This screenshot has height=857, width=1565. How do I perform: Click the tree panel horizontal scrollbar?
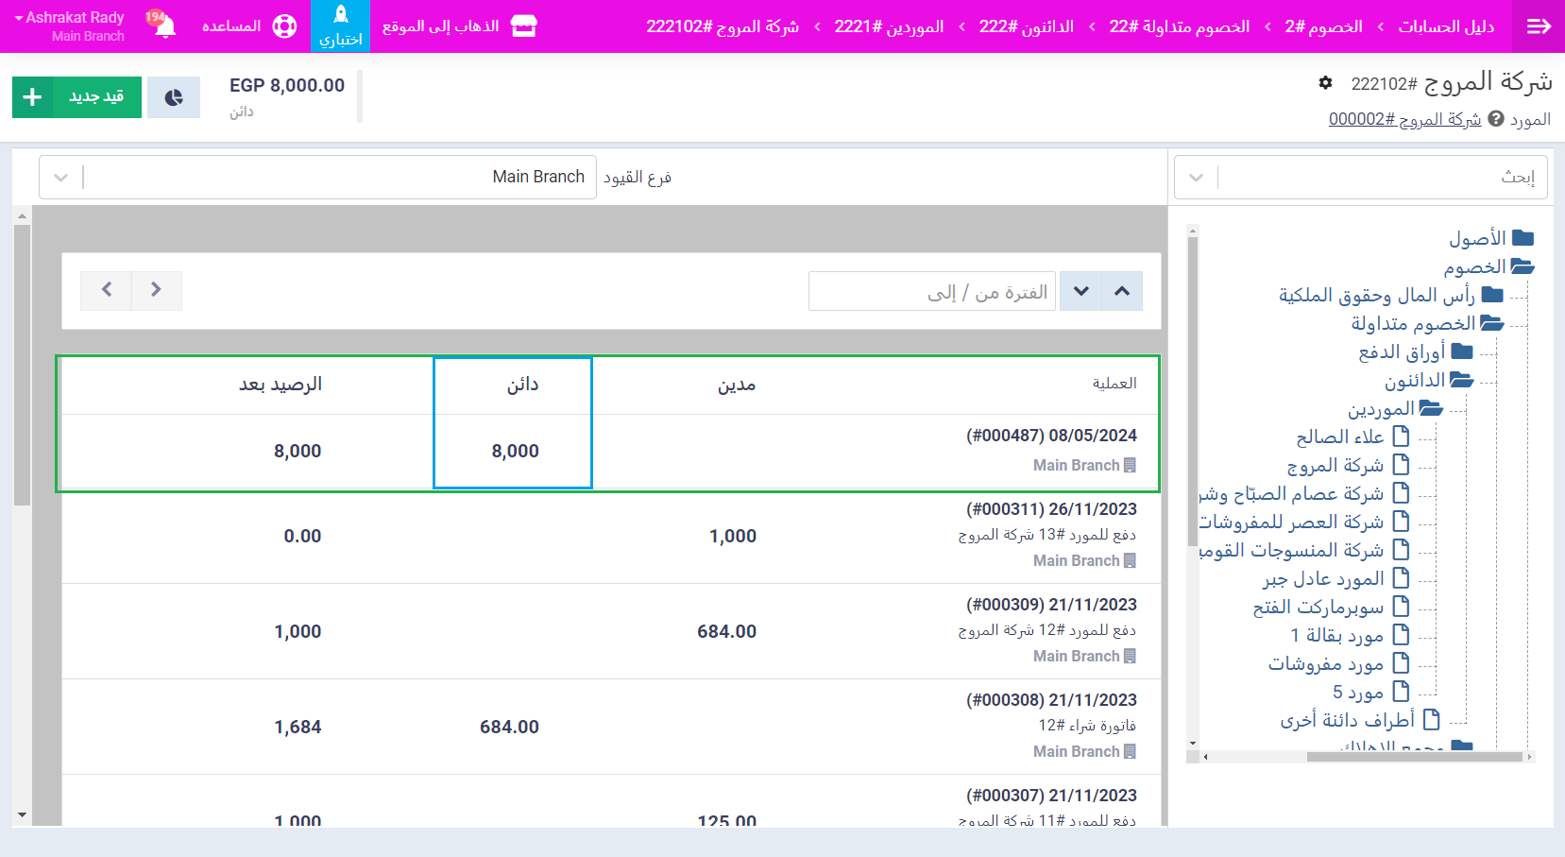(1413, 756)
